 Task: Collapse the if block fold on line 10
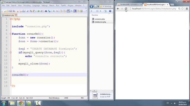(11, 52)
